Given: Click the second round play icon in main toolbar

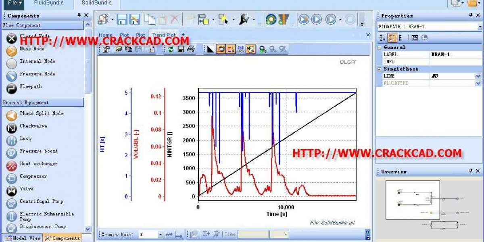Looking at the screenshot, I should click(x=317, y=19).
